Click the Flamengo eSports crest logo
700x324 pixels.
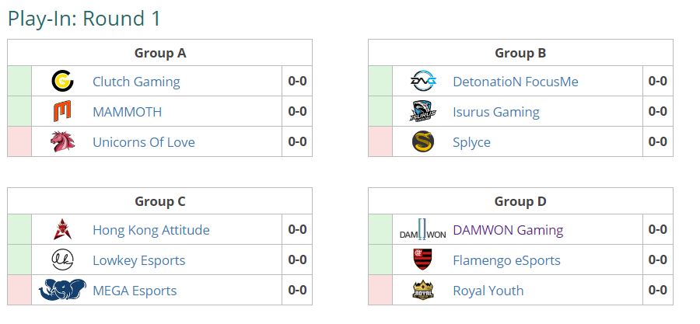coord(423,260)
